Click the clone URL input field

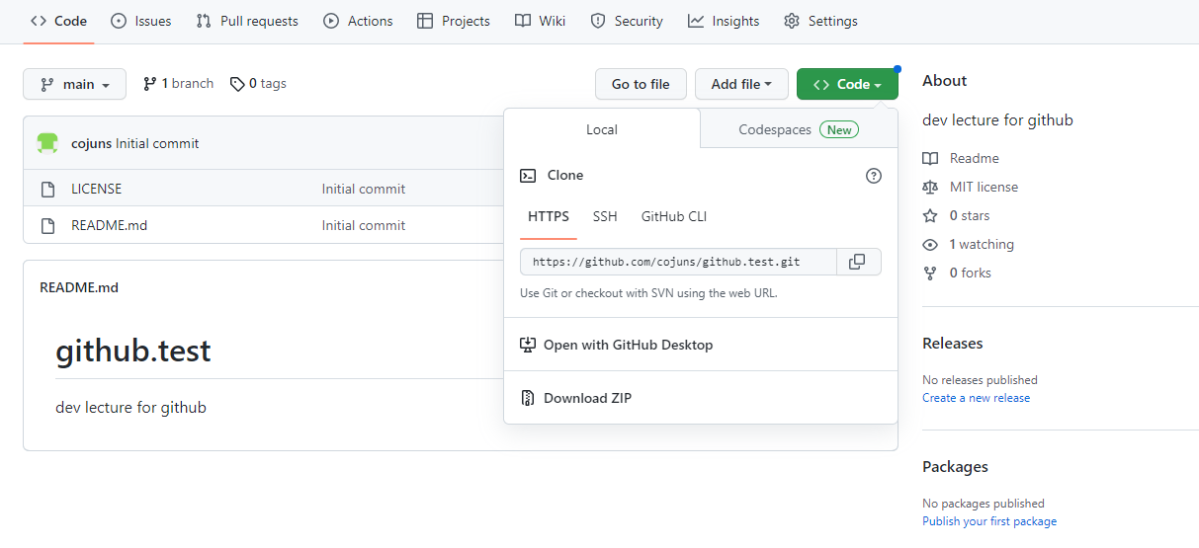[678, 262]
